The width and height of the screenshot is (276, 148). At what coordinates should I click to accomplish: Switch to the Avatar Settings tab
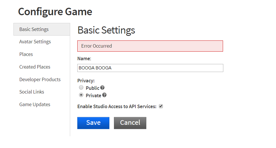click(x=35, y=42)
